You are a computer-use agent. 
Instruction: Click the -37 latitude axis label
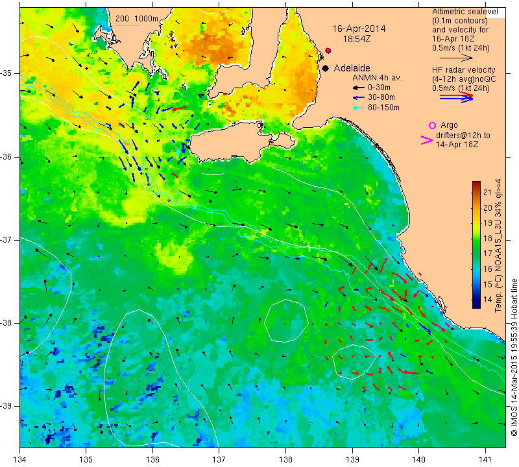(x=6, y=239)
